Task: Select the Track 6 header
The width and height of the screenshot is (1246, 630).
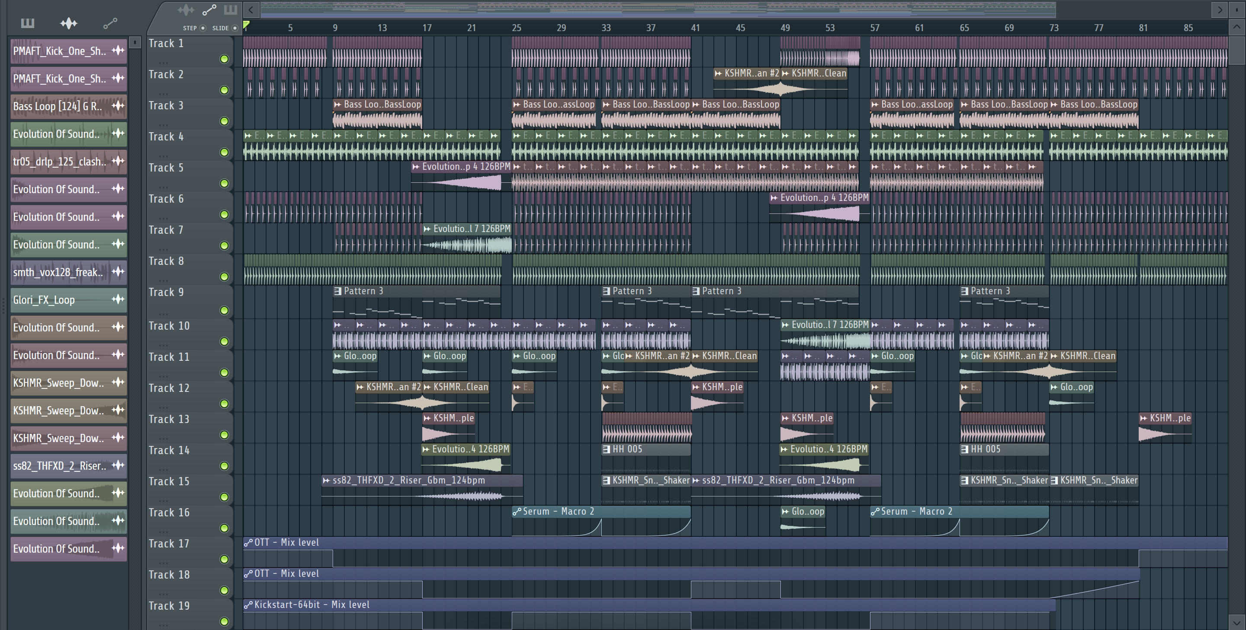Action: point(189,208)
